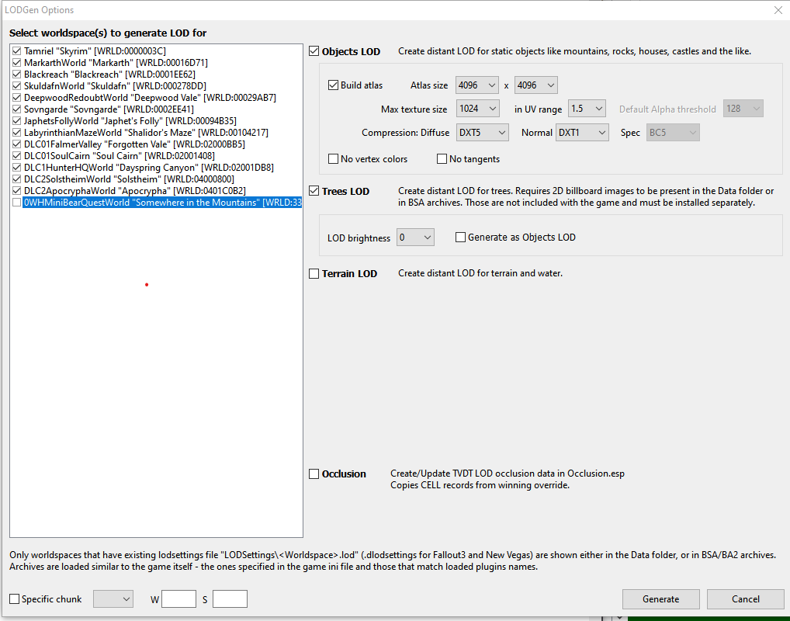Toggle the SkuldafnWorld checkbox

point(16,85)
